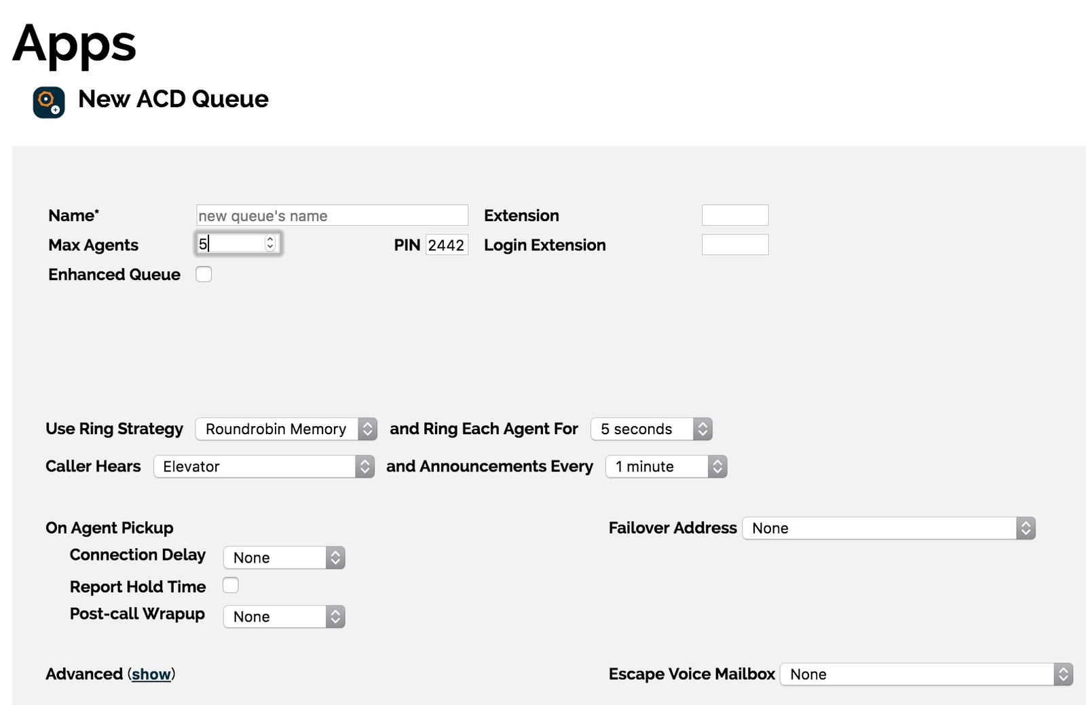Open the Failover Address dropdown
The height and width of the screenshot is (705, 1086).
click(888, 528)
